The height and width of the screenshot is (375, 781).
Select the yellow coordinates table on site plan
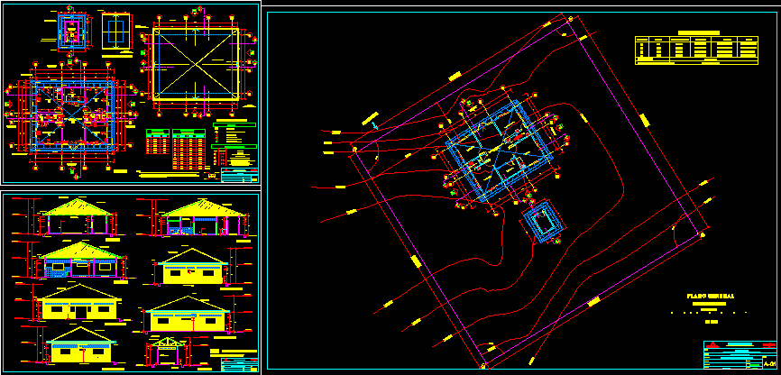696,50
